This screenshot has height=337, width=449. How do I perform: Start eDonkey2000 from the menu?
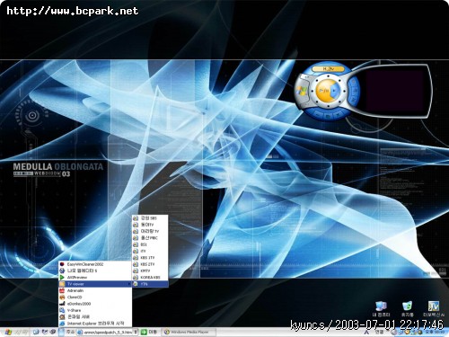pos(95,304)
